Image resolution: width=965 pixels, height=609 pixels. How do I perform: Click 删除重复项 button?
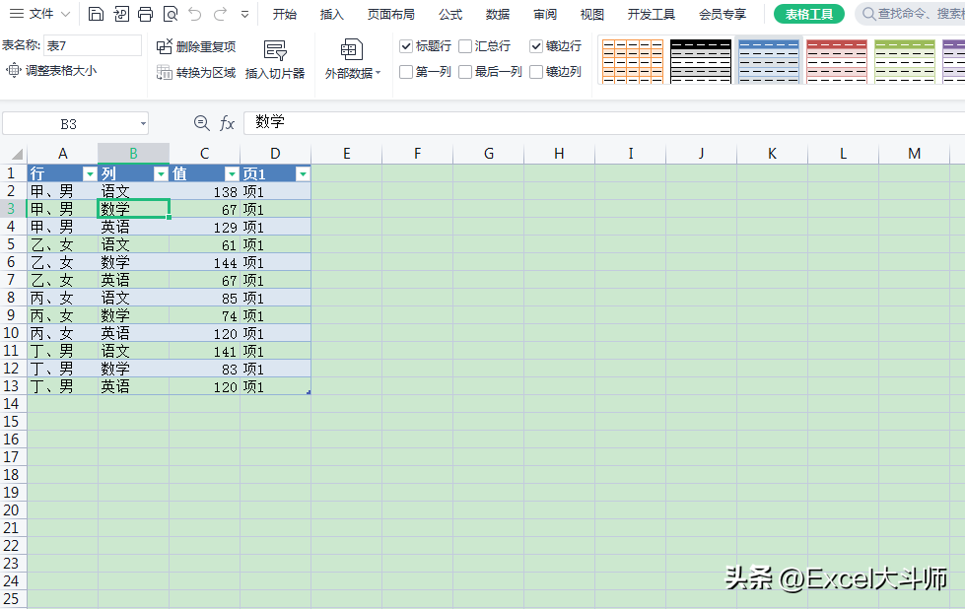196,46
